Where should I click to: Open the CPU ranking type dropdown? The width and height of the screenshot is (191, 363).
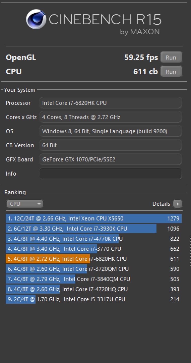[25, 204]
